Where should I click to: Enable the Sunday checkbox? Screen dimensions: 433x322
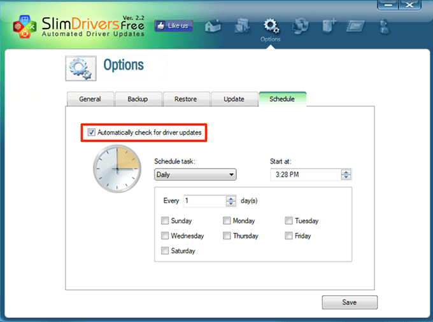[x=165, y=220]
